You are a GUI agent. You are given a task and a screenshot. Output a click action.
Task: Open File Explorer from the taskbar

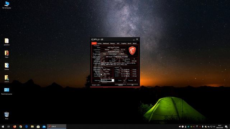tap(32, 126)
